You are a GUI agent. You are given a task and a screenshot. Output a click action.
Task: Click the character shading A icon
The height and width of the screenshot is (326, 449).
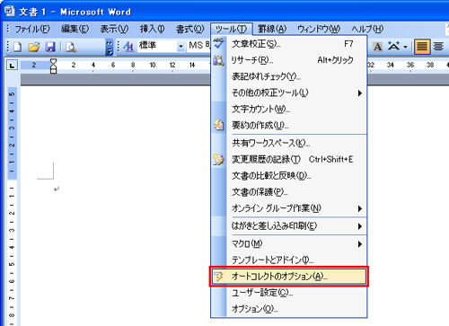[x=377, y=47]
